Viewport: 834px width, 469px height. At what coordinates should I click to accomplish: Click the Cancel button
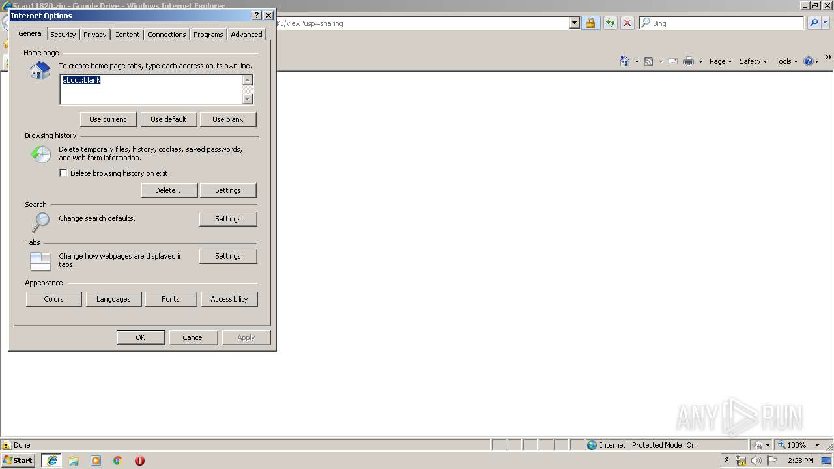tap(194, 337)
